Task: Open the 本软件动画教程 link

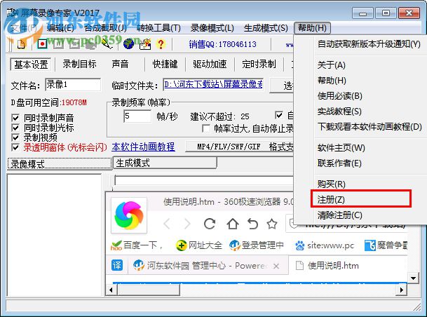Action: pos(143,147)
